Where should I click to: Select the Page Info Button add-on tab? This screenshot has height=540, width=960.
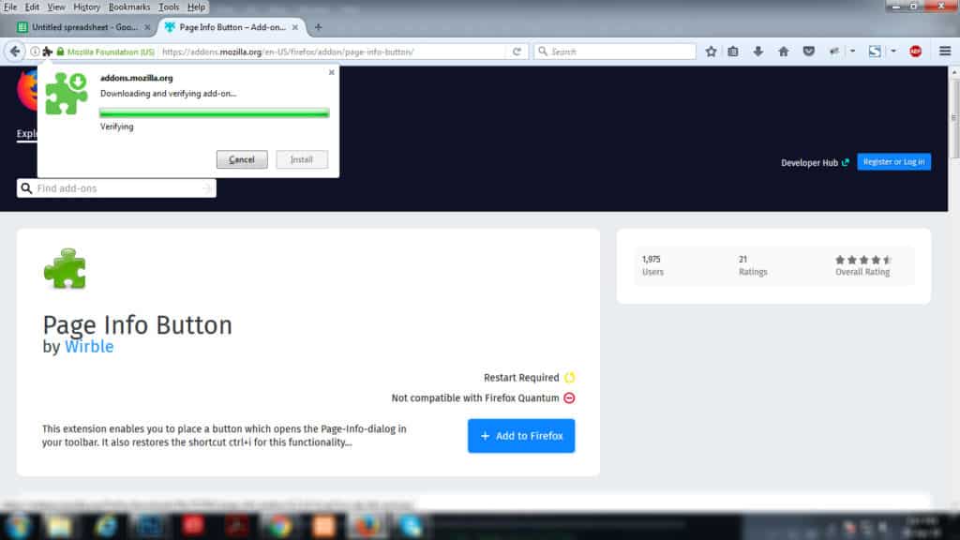click(232, 27)
